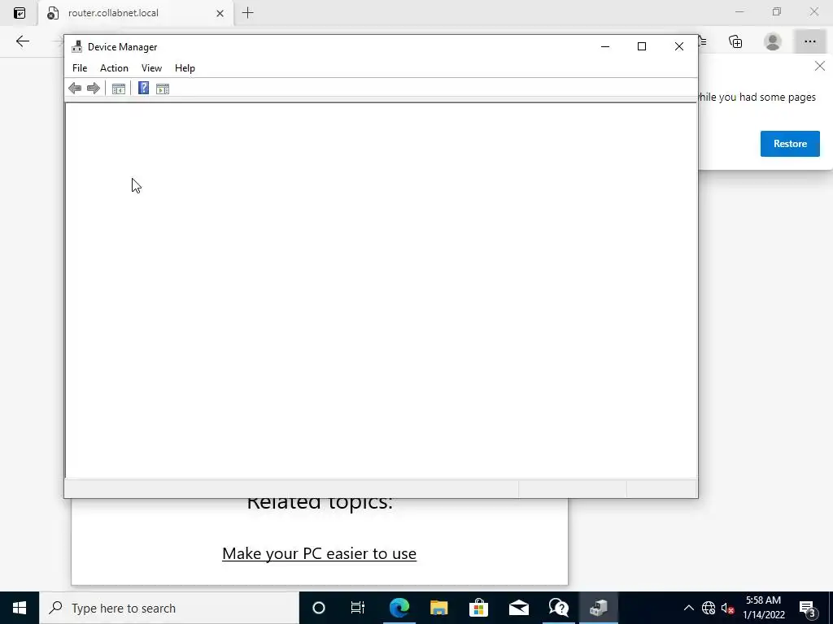This screenshot has width=833, height=624.
Task: Open a new browser tab
Action: click(x=247, y=13)
